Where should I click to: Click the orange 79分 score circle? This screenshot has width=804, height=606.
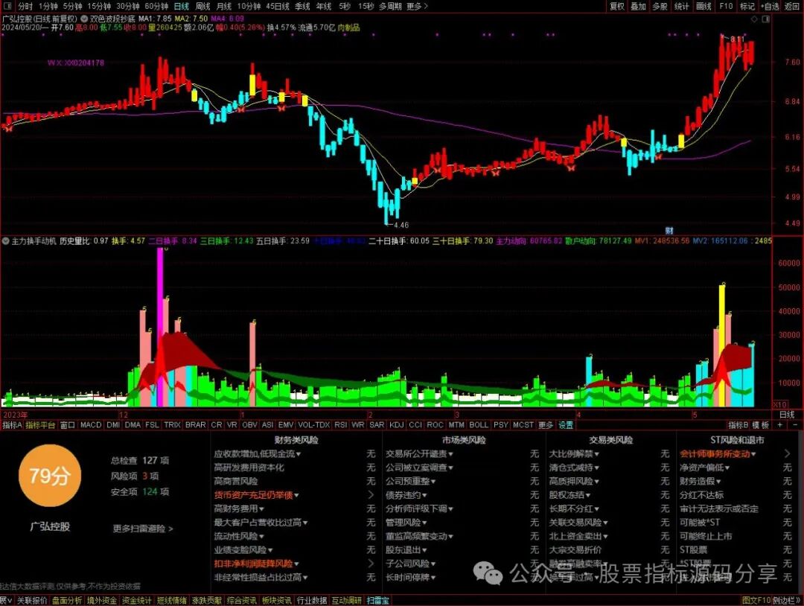pos(50,476)
